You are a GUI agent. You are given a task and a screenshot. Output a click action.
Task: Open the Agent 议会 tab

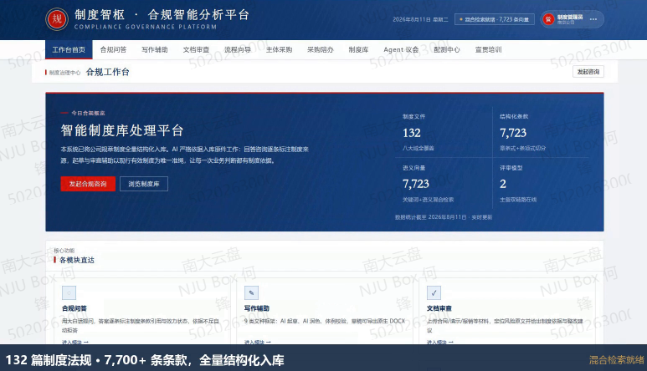401,50
